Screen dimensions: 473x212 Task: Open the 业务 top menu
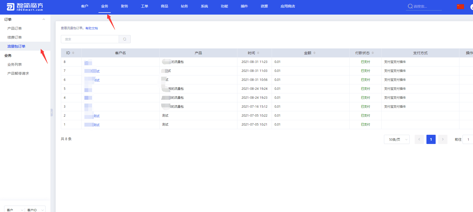tap(105, 6)
